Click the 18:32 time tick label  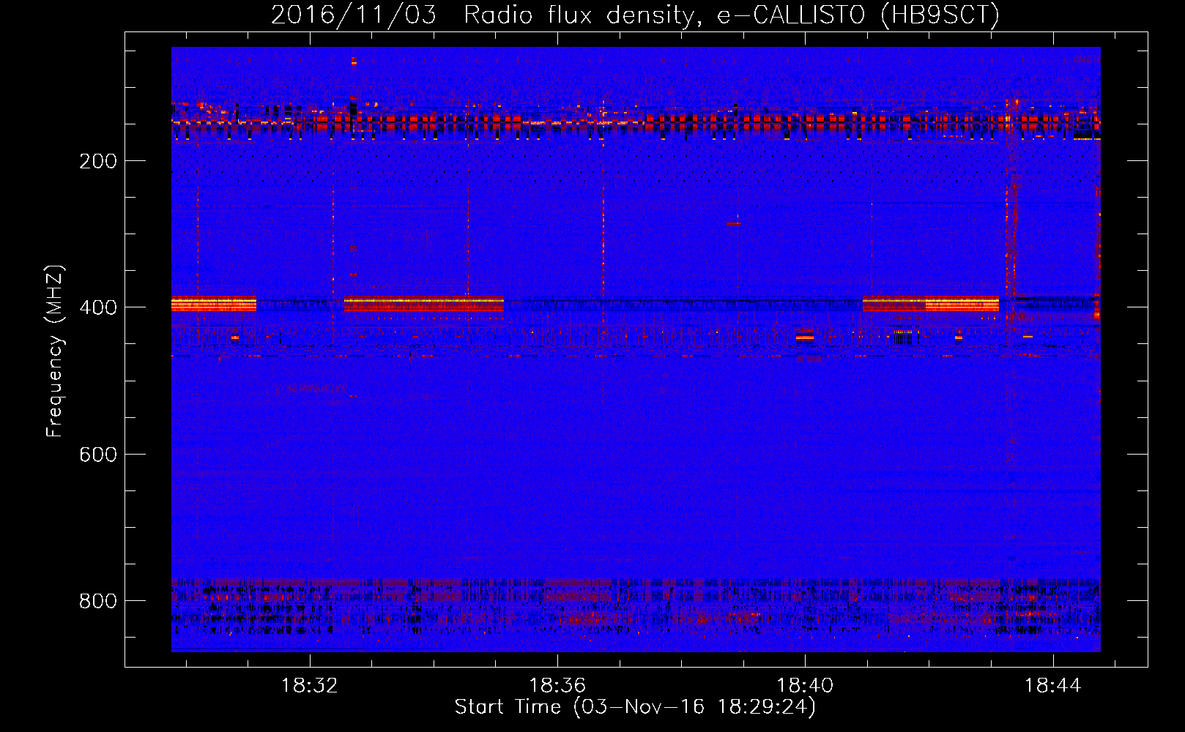(310, 686)
